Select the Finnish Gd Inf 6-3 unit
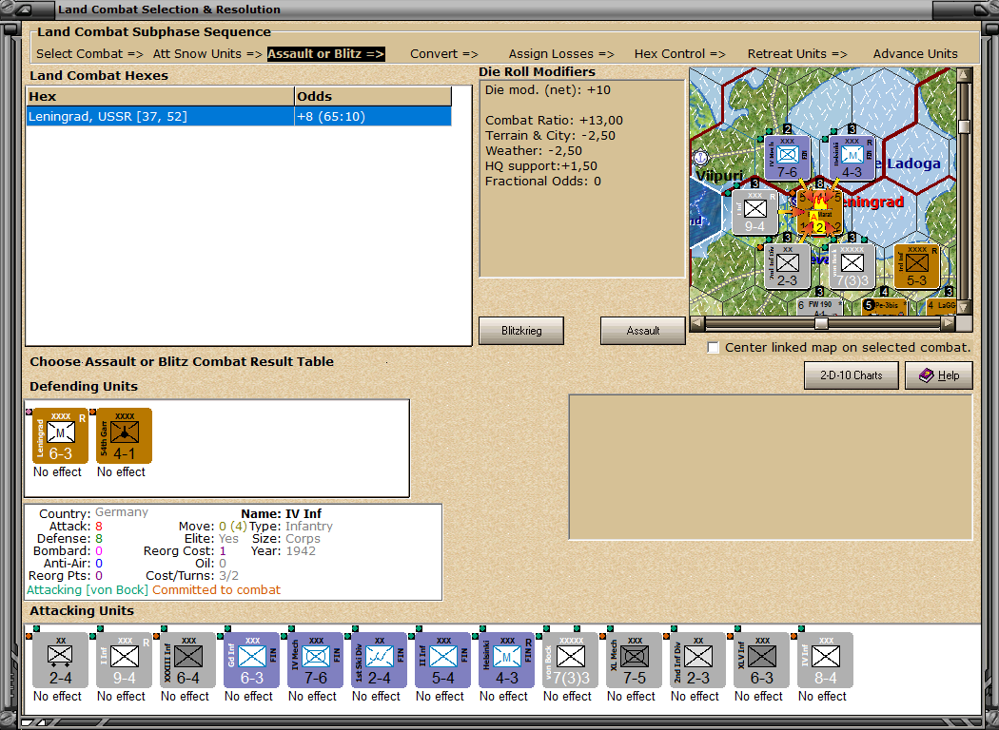 (x=252, y=660)
